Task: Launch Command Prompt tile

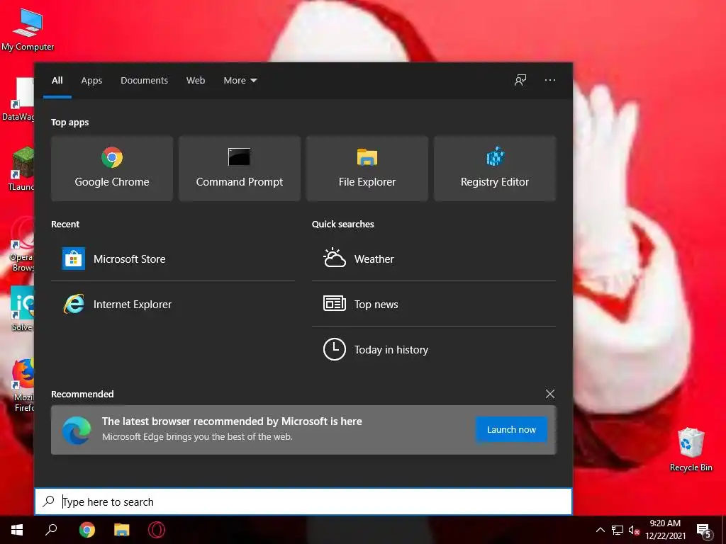Action: (x=240, y=169)
